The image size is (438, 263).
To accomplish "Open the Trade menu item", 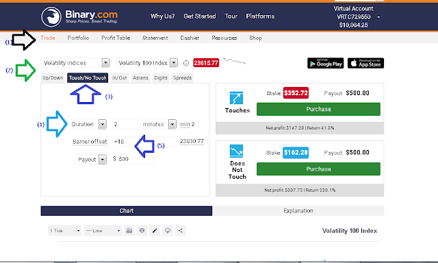I will [48, 38].
